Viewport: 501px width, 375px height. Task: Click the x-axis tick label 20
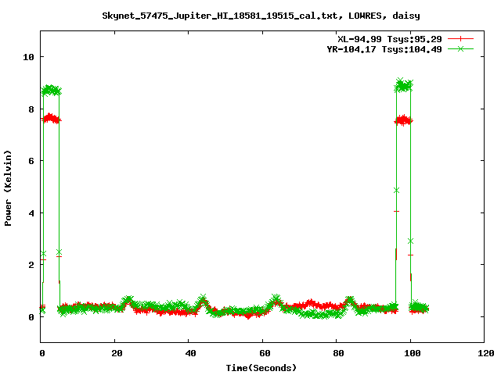click(117, 353)
